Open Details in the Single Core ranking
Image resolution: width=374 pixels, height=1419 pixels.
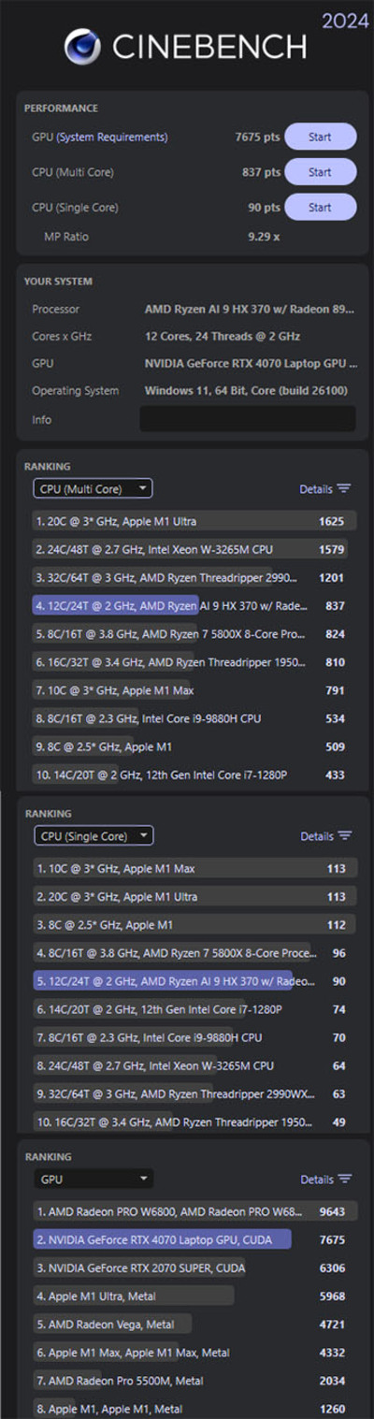(317, 835)
